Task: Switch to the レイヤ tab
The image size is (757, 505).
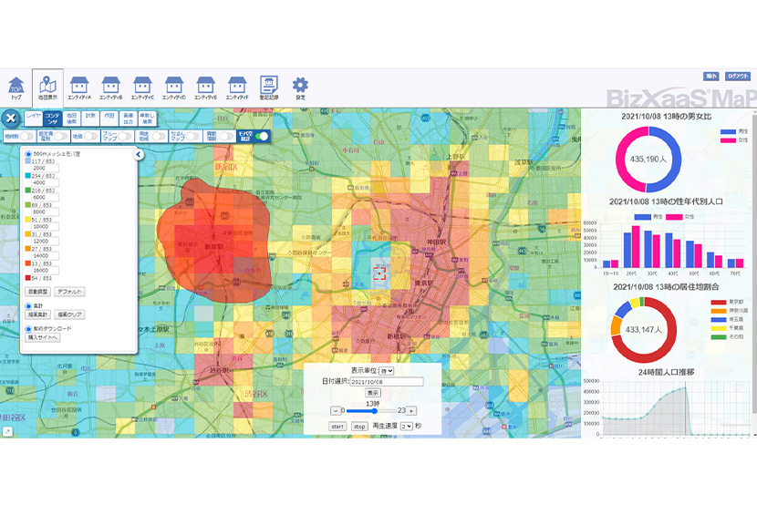Action: pos(33,117)
